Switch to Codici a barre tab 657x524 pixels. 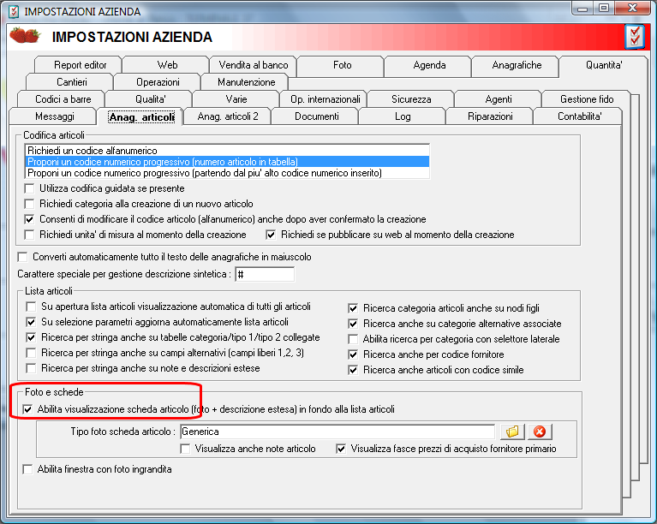tap(63, 99)
